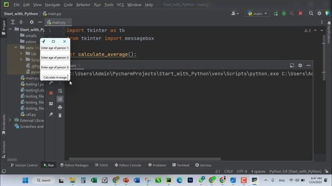Open the Version Control tool window
332x186 pixels.
click(24, 165)
